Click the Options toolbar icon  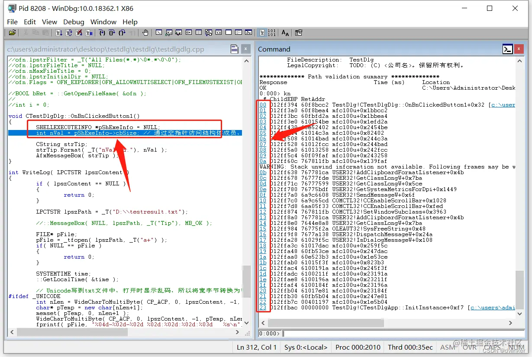[299, 32]
